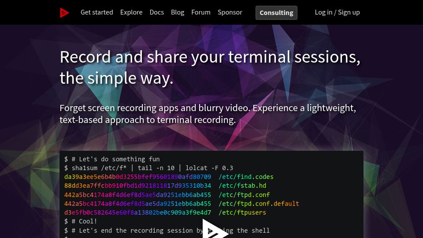This screenshot has height=238, width=423.
Task: Click the 'sha1sum /etc/f*' command line
Action: 148,168
